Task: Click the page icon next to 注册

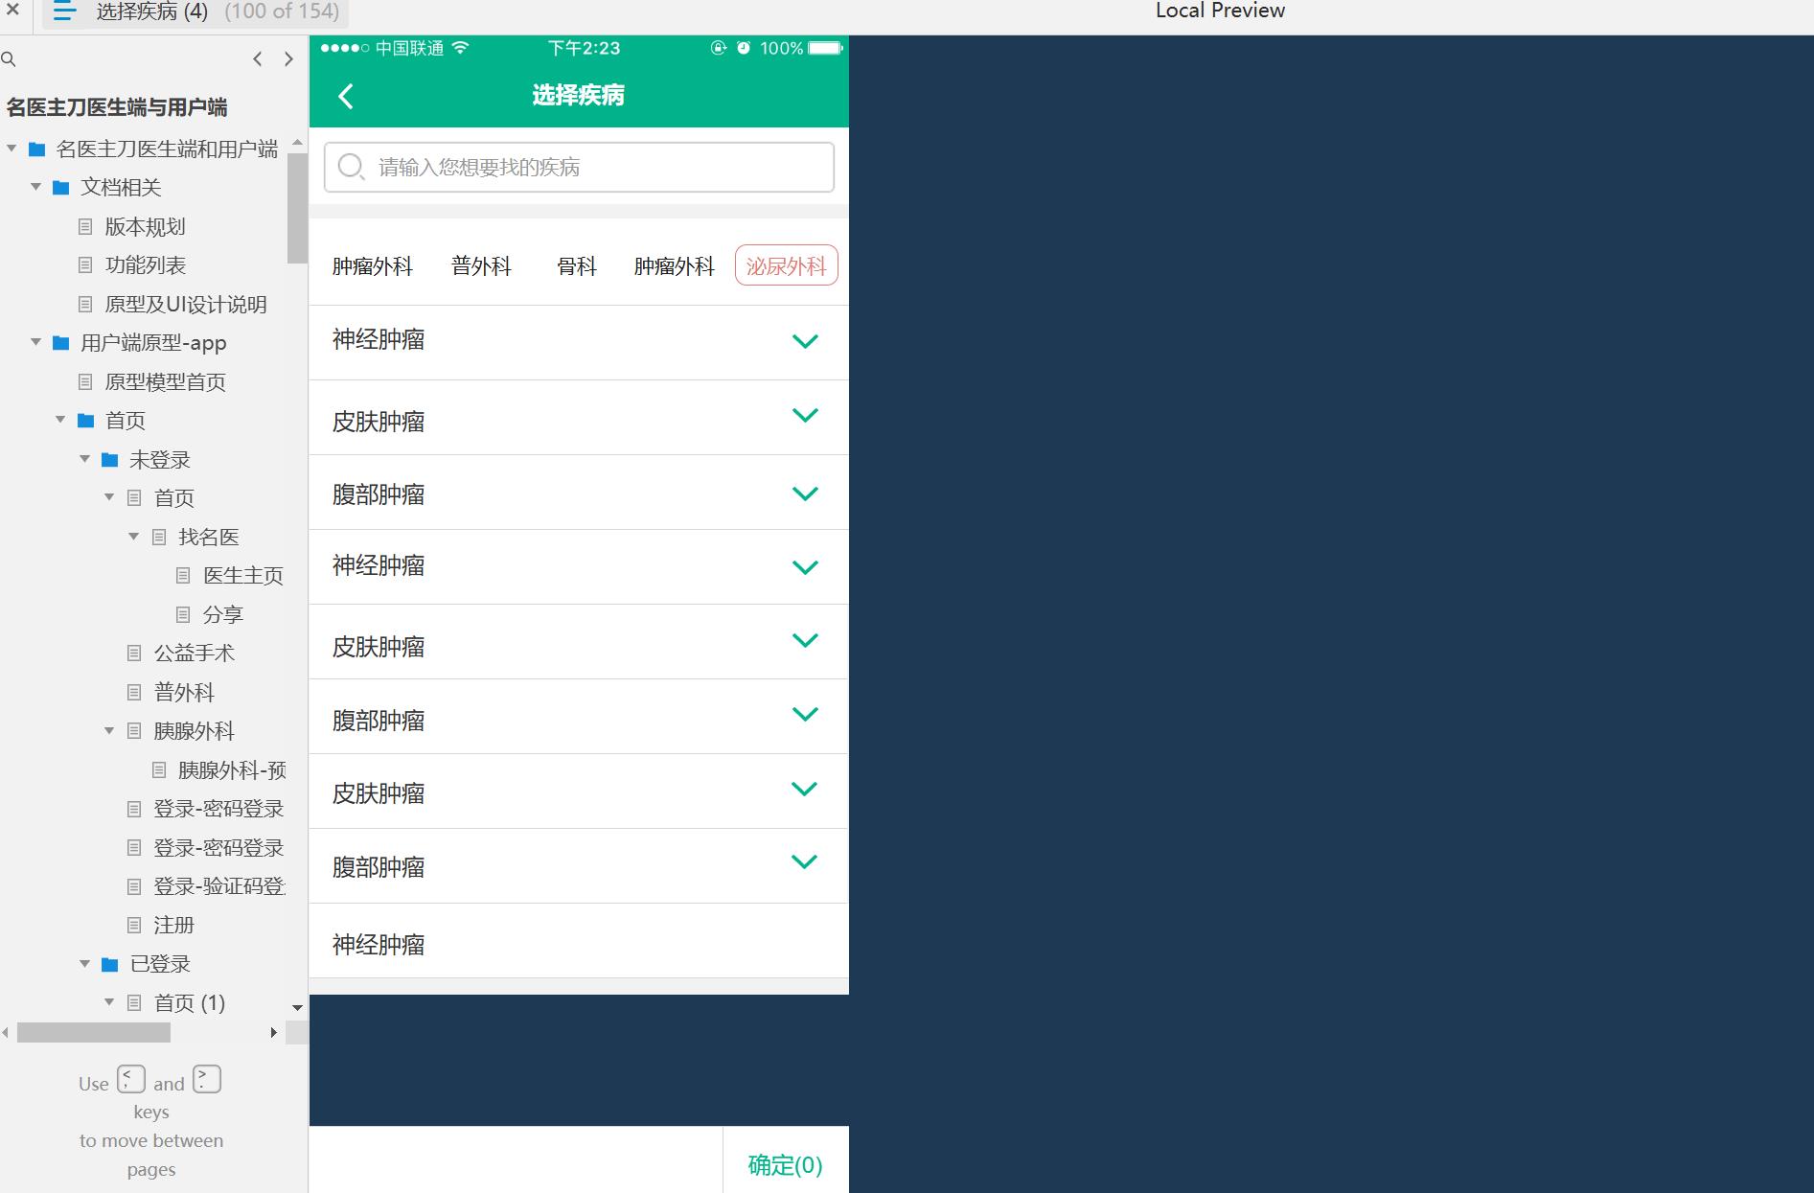Action: [x=134, y=926]
